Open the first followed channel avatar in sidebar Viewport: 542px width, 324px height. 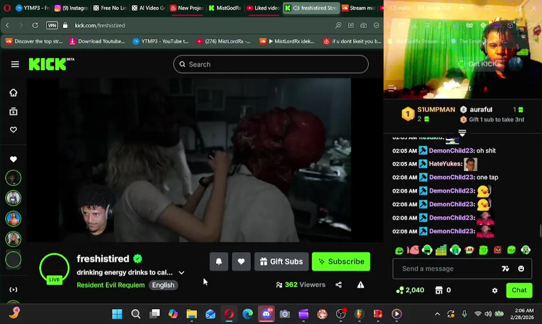pyautogui.click(x=14, y=178)
